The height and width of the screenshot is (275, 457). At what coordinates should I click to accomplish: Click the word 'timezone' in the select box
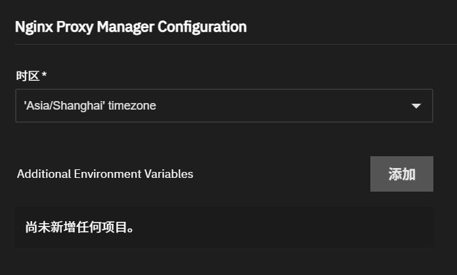(x=132, y=106)
